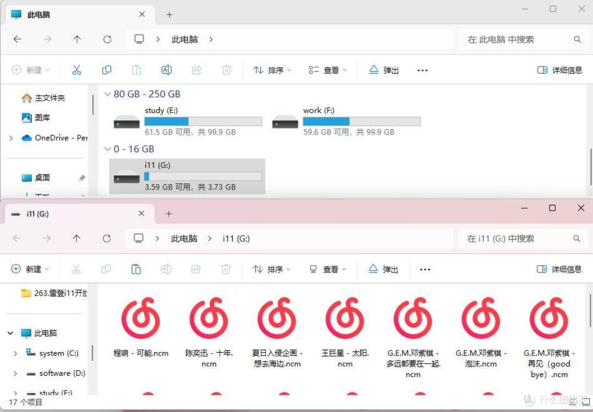The height and width of the screenshot is (412, 593).
Task: Click Copy icon in the 此电脑 window toolbar
Action: click(107, 70)
